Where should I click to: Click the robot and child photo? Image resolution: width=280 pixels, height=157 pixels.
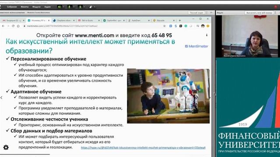(x=168, y=96)
